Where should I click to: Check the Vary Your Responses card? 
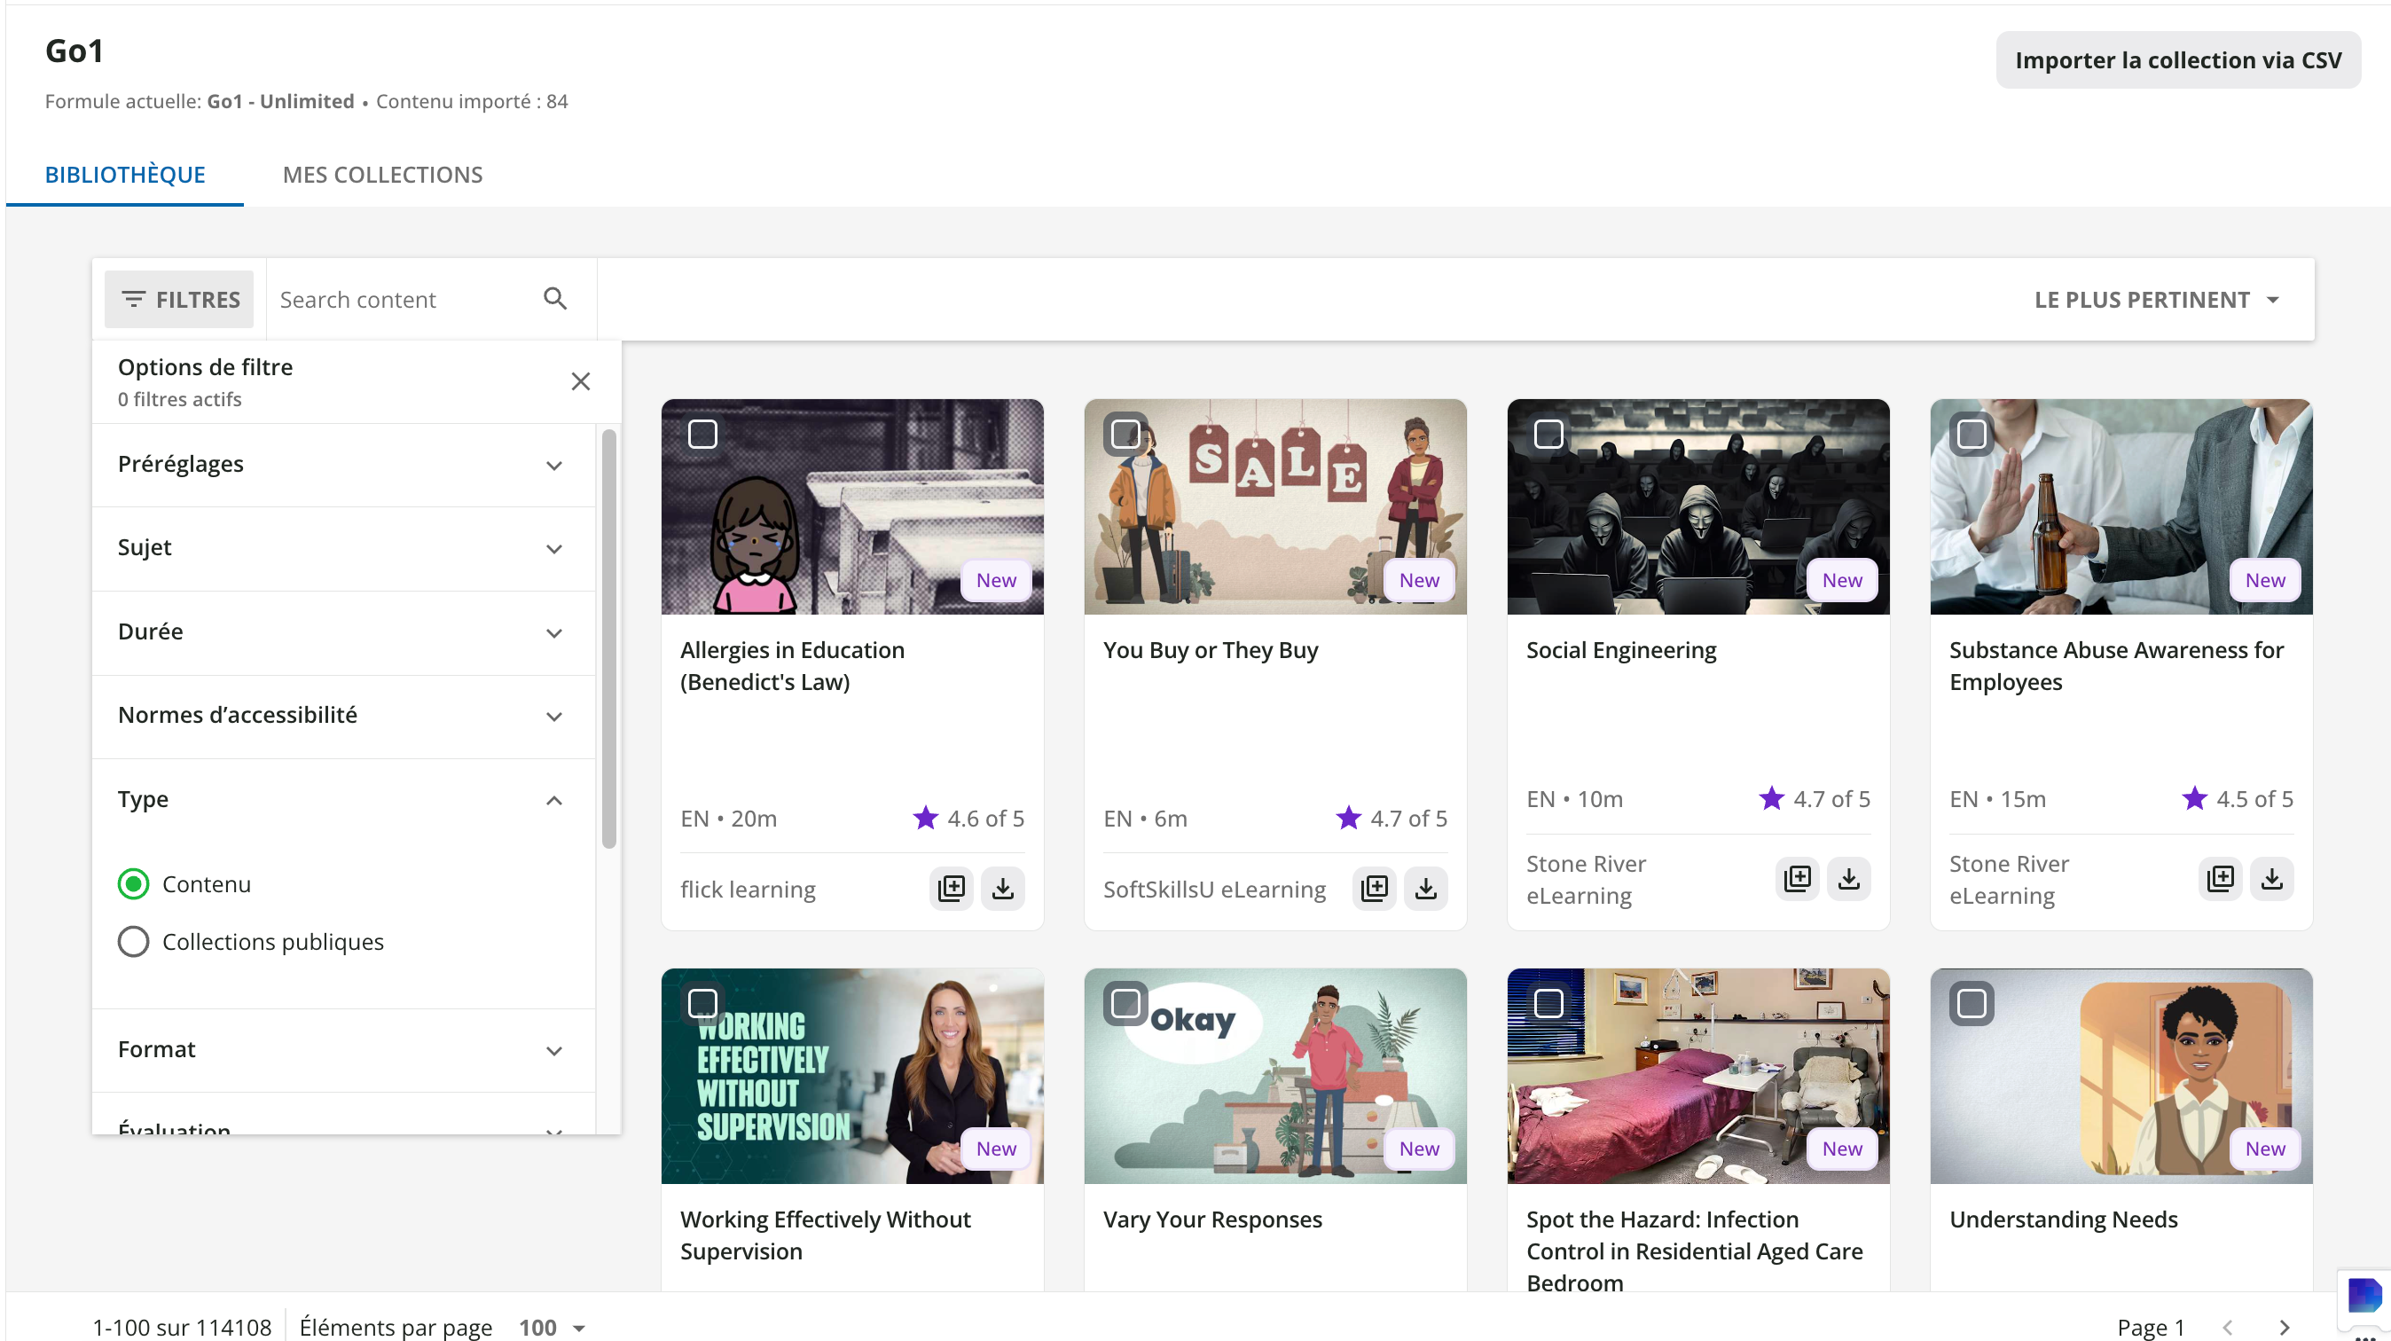pos(1126,1003)
